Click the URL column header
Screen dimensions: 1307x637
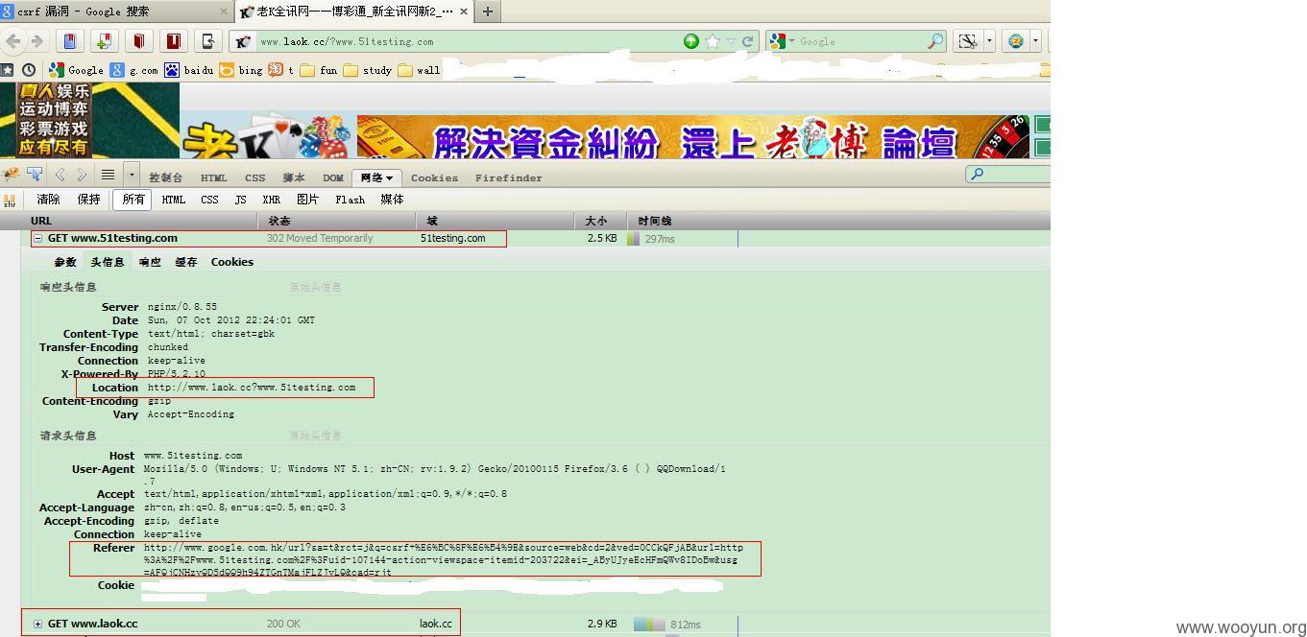pos(130,221)
